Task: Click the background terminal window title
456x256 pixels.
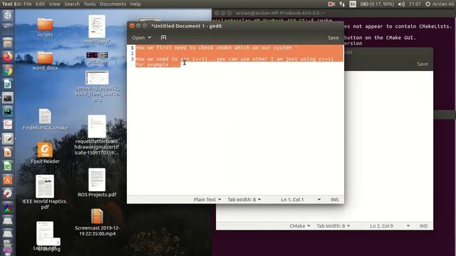Action: (x=280, y=13)
